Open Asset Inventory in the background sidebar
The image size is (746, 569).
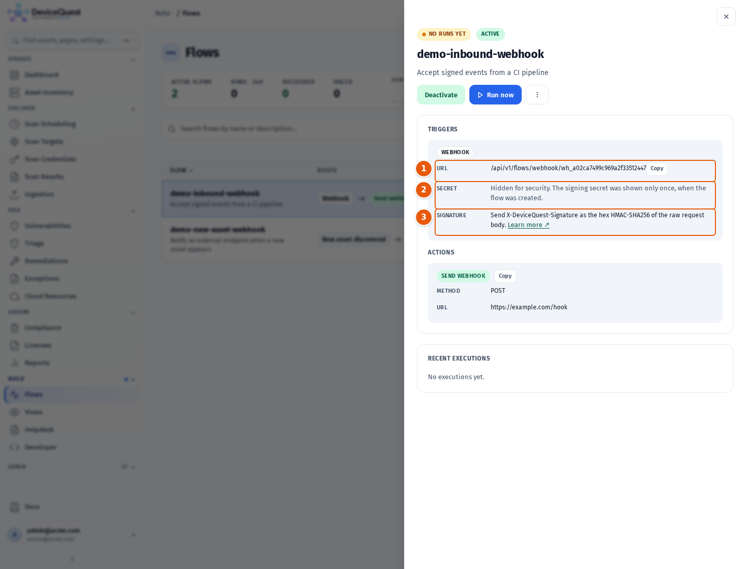[71, 93]
